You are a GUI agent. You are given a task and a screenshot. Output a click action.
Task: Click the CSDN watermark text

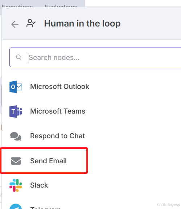168,205
